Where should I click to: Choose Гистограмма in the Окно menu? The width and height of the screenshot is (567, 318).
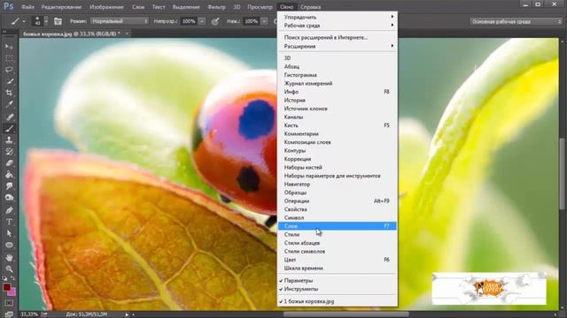pyautogui.click(x=337, y=75)
